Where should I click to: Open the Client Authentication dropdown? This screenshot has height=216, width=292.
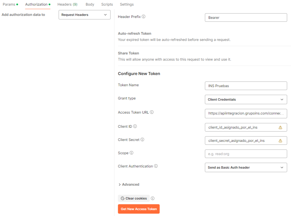tap(246, 167)
